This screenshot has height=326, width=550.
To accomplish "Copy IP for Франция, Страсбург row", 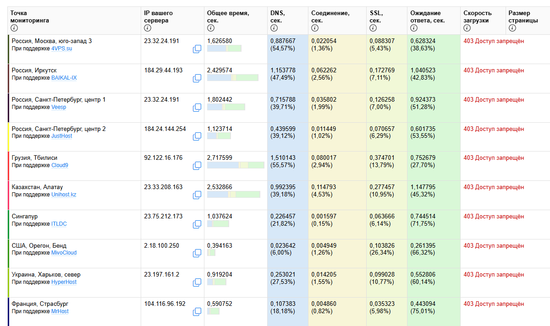I will (197, 311).
